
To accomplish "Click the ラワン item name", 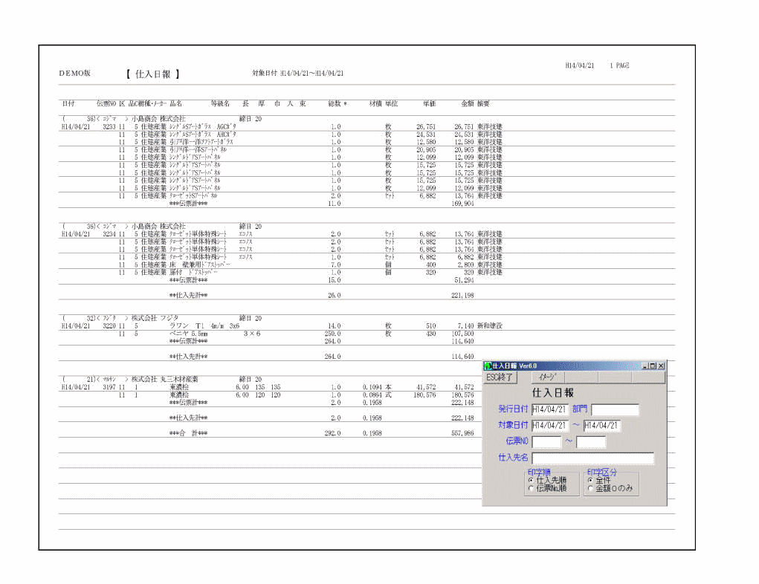I will click(179, 326).
